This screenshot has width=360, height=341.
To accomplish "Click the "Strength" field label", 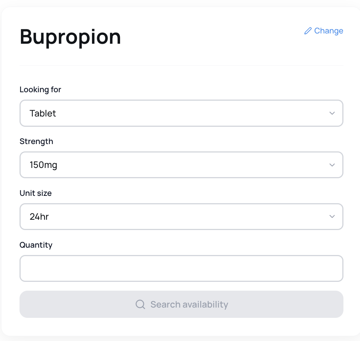I will tap(36, 141).
